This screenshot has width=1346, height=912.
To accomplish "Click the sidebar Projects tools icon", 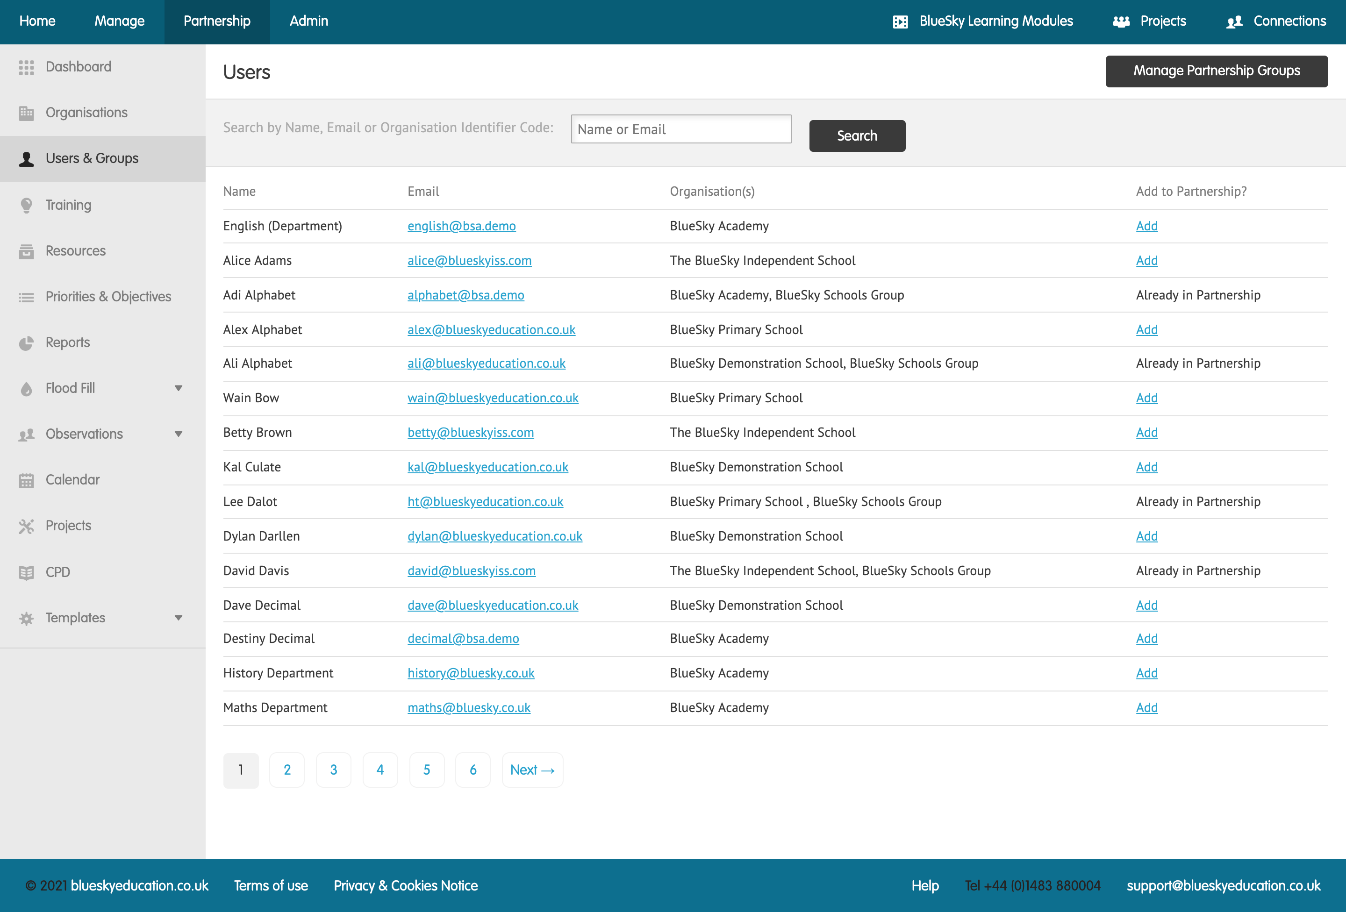I will click(26, 526).
